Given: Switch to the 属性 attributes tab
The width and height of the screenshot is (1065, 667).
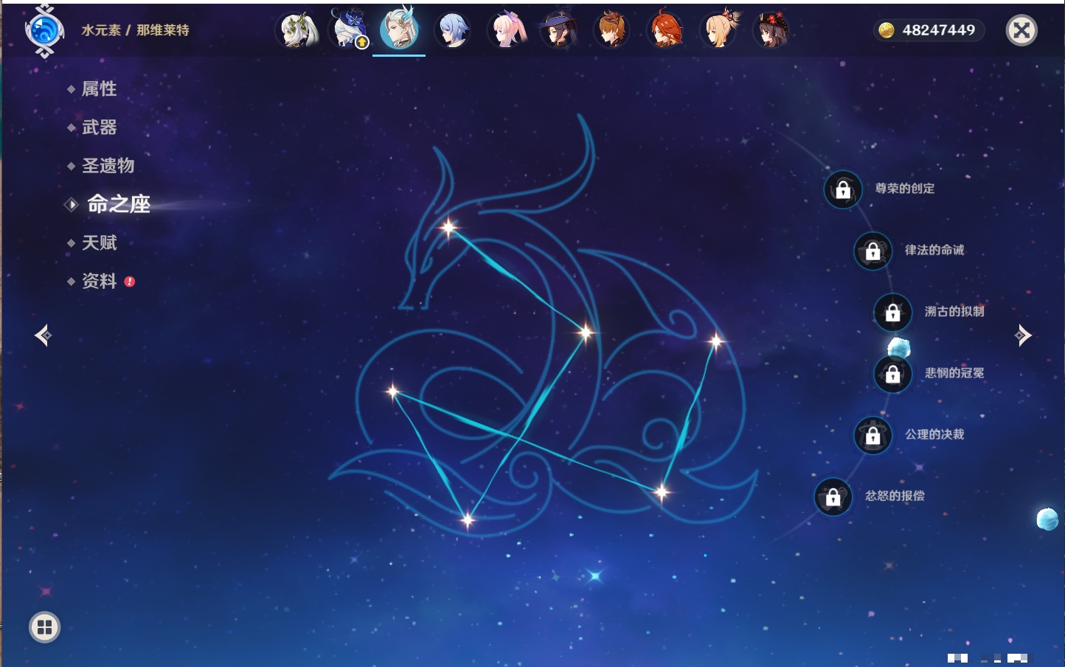Looking at the screenshot, I should (x=99, y=89).
